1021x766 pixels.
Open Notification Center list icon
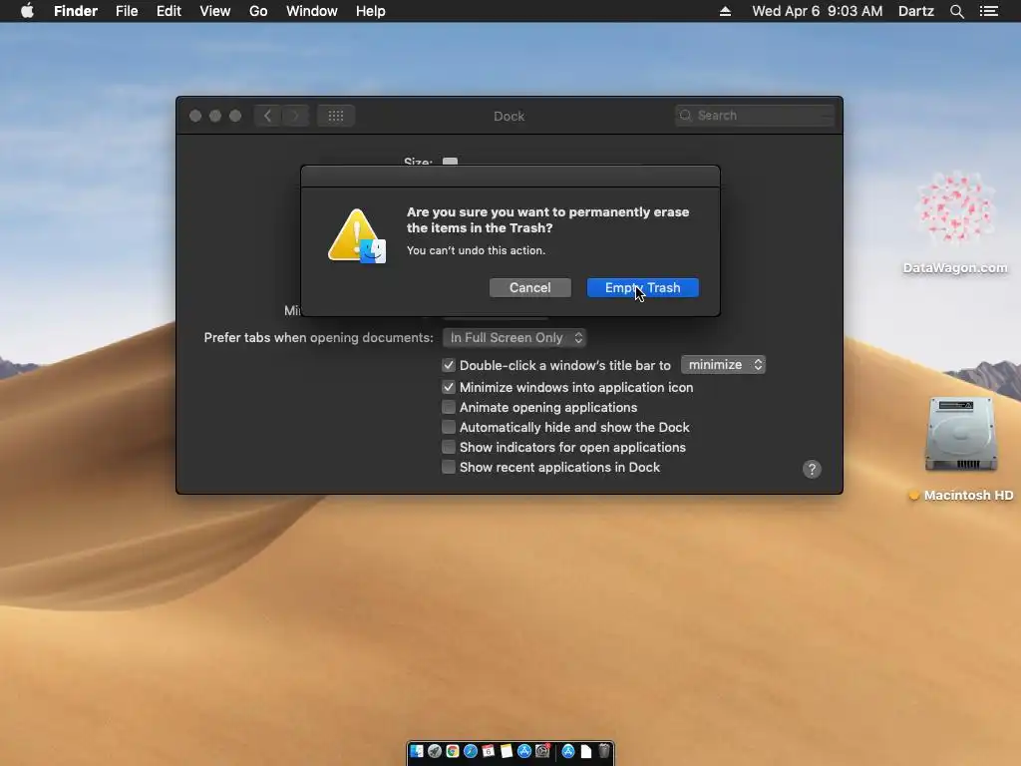point(989,11)
